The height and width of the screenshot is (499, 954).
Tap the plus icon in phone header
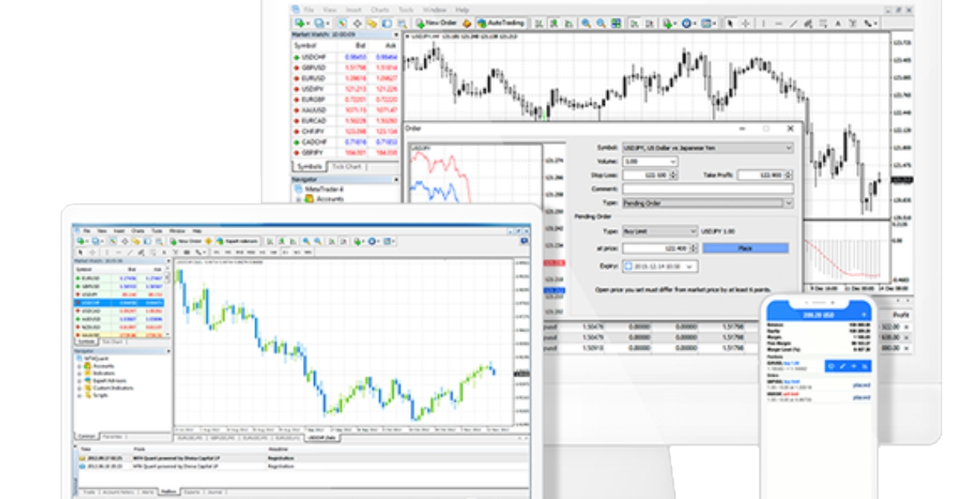click(x=864, y=315)
